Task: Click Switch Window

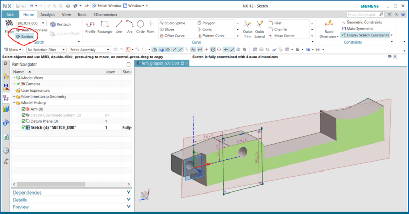Action: [107, 6]
